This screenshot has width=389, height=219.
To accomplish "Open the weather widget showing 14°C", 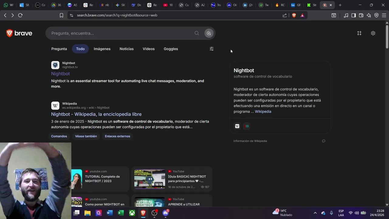I will point(283,213).
